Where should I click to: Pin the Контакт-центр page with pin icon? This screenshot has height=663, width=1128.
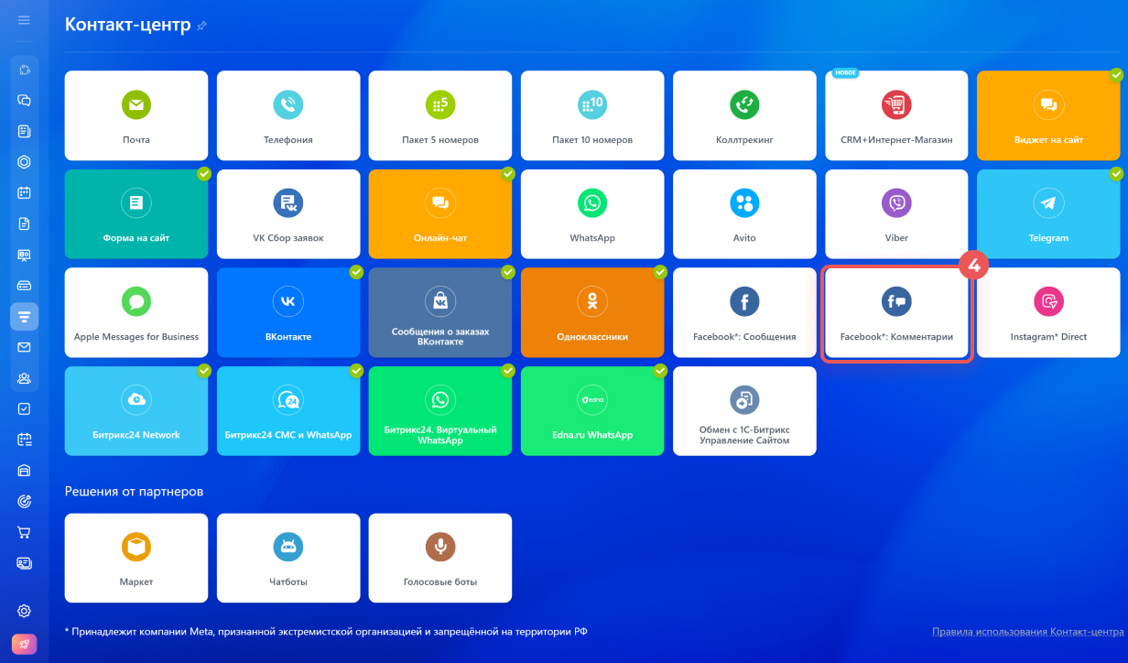click(x=201, y=26)
